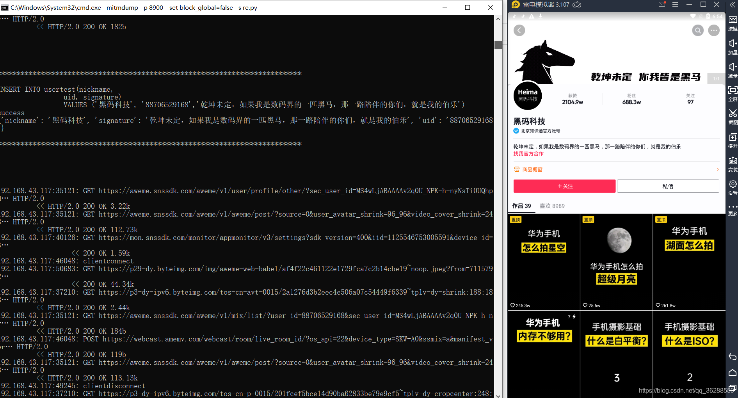Switch to the 作品 39 tab

pyautogui.click(x=521, y=206)
